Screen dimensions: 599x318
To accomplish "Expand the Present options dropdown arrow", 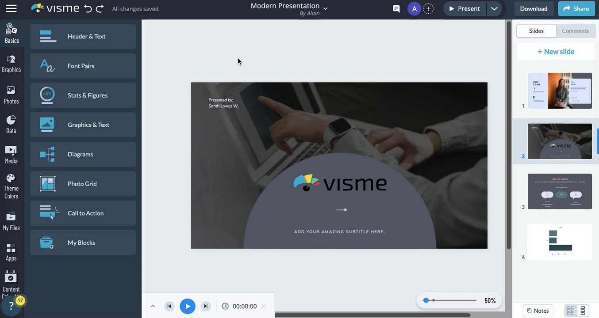I will [494, 9].
